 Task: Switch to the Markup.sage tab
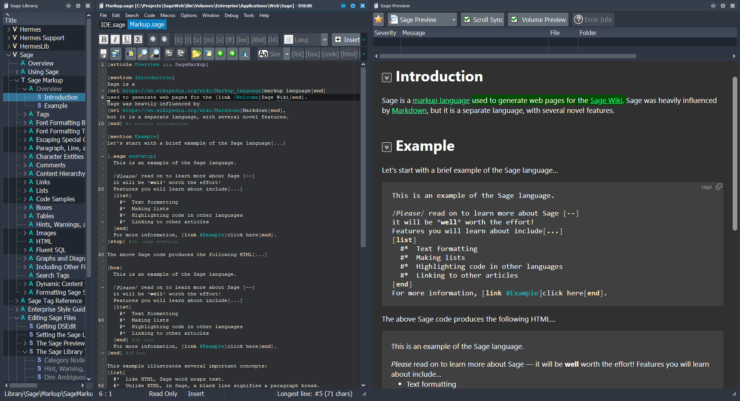point(147,25)
